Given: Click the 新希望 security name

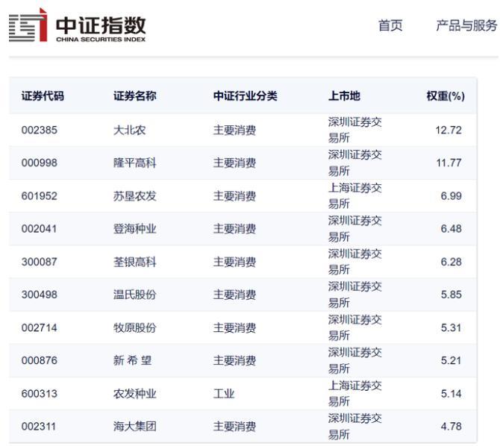Looking at the screenshot, I should click(x=132, y=360).
